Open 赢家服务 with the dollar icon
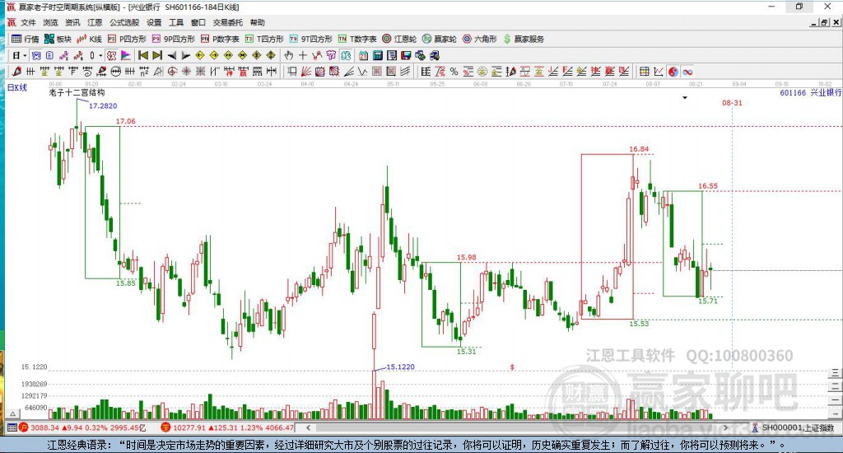Image resolution: width=843 pixels, height=453 pixels. coord(524,39)
